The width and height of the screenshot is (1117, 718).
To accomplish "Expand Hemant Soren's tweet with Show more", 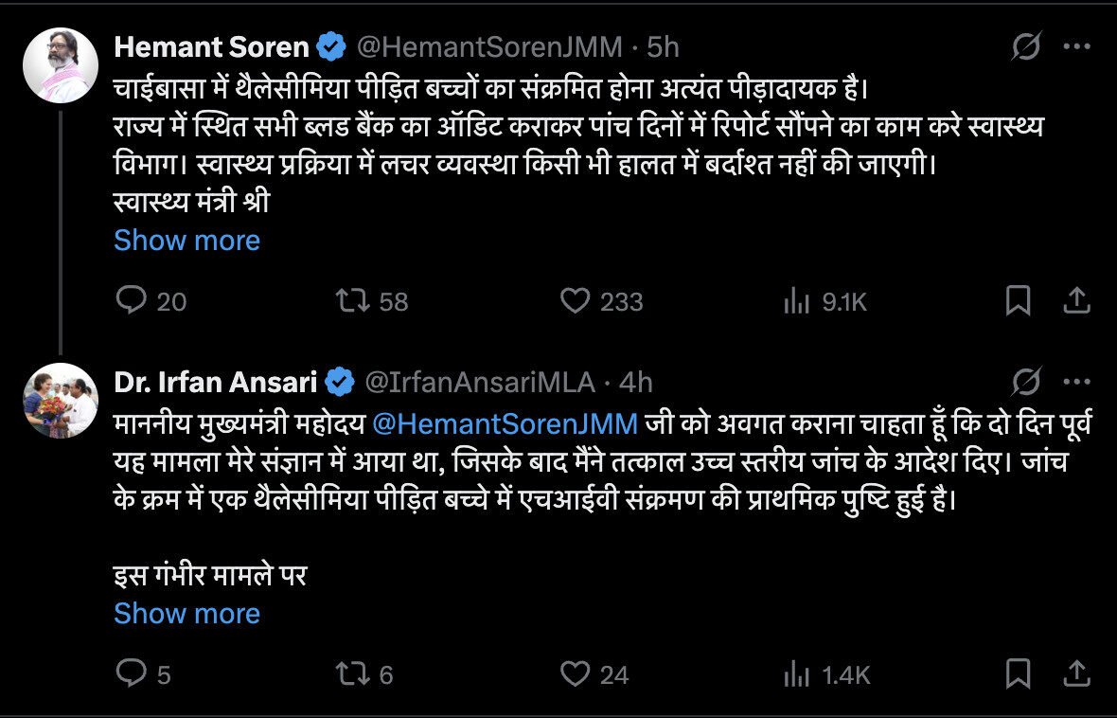I will [x=186, y=240].
